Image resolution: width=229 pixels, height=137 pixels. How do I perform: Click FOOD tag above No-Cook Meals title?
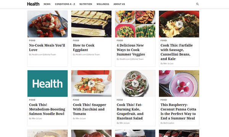(32, 40)
